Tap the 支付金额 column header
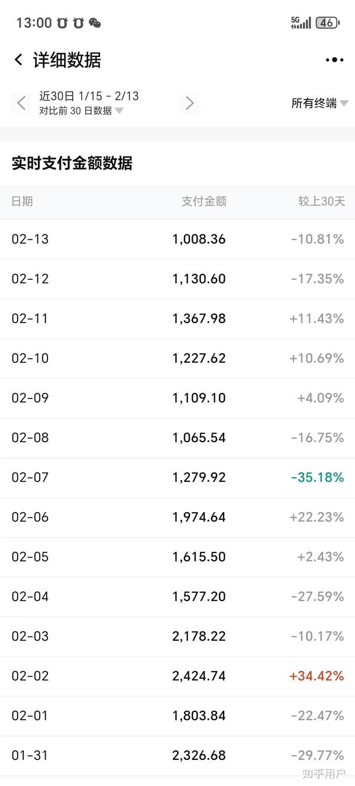 (204, 202)
